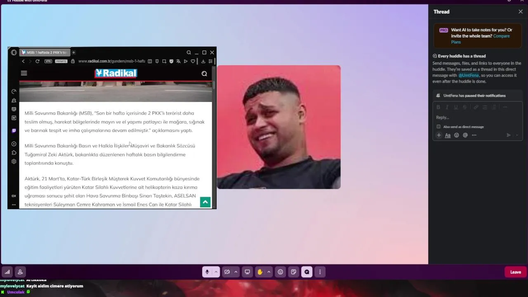Open Radikal site search icon

coord(204,73)
